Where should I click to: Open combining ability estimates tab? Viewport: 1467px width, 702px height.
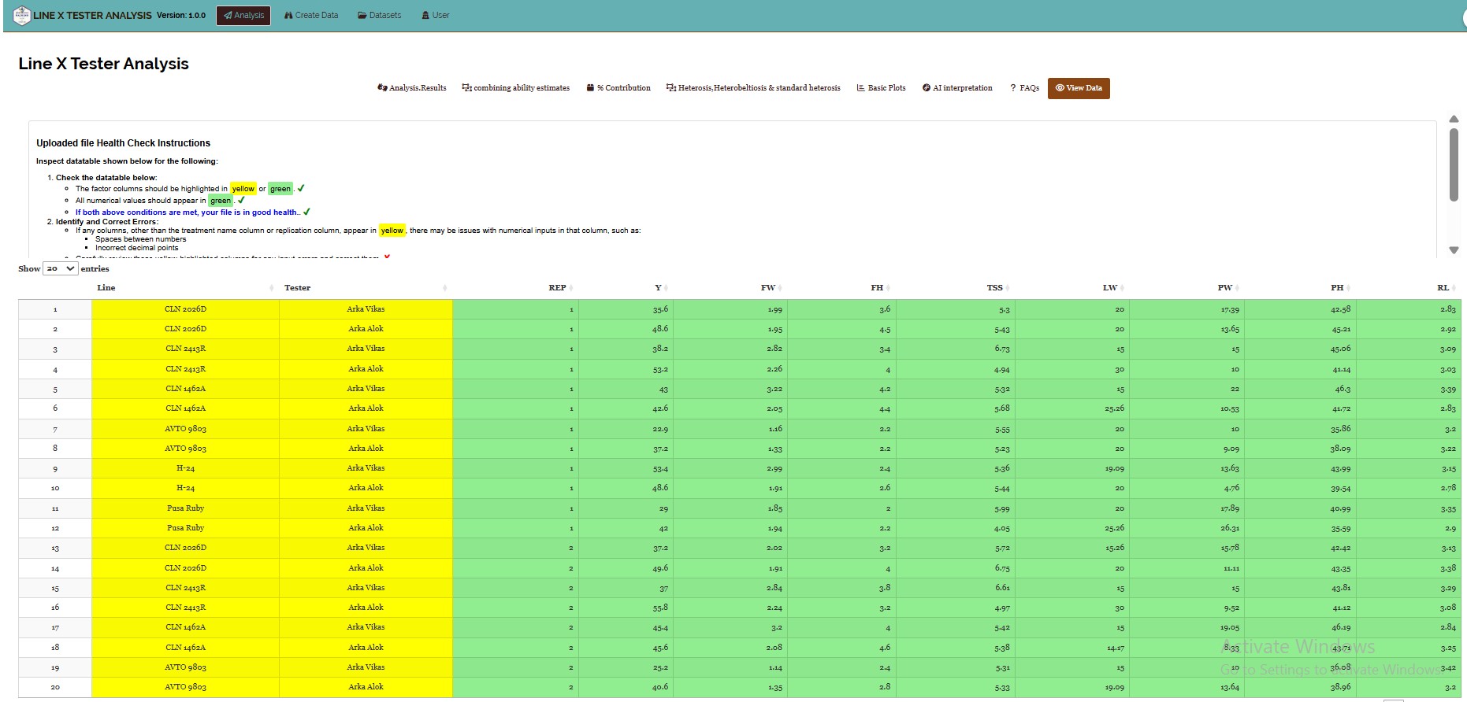516,88
